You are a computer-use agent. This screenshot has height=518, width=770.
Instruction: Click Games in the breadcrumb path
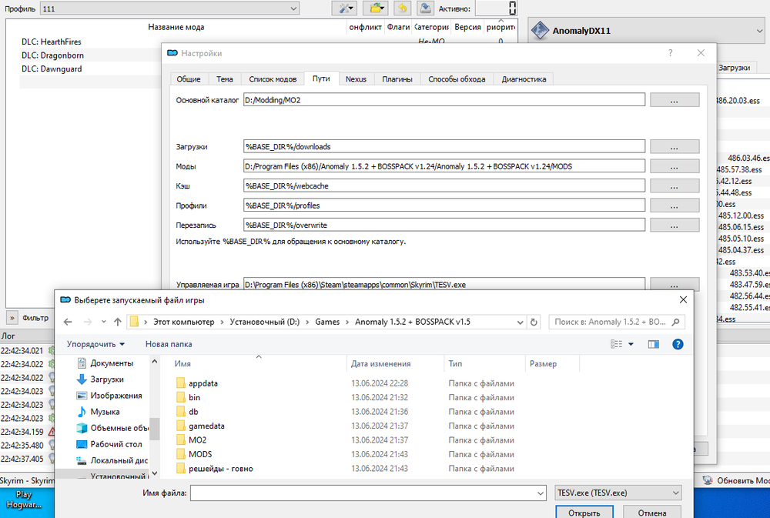[x=327, y=322]
